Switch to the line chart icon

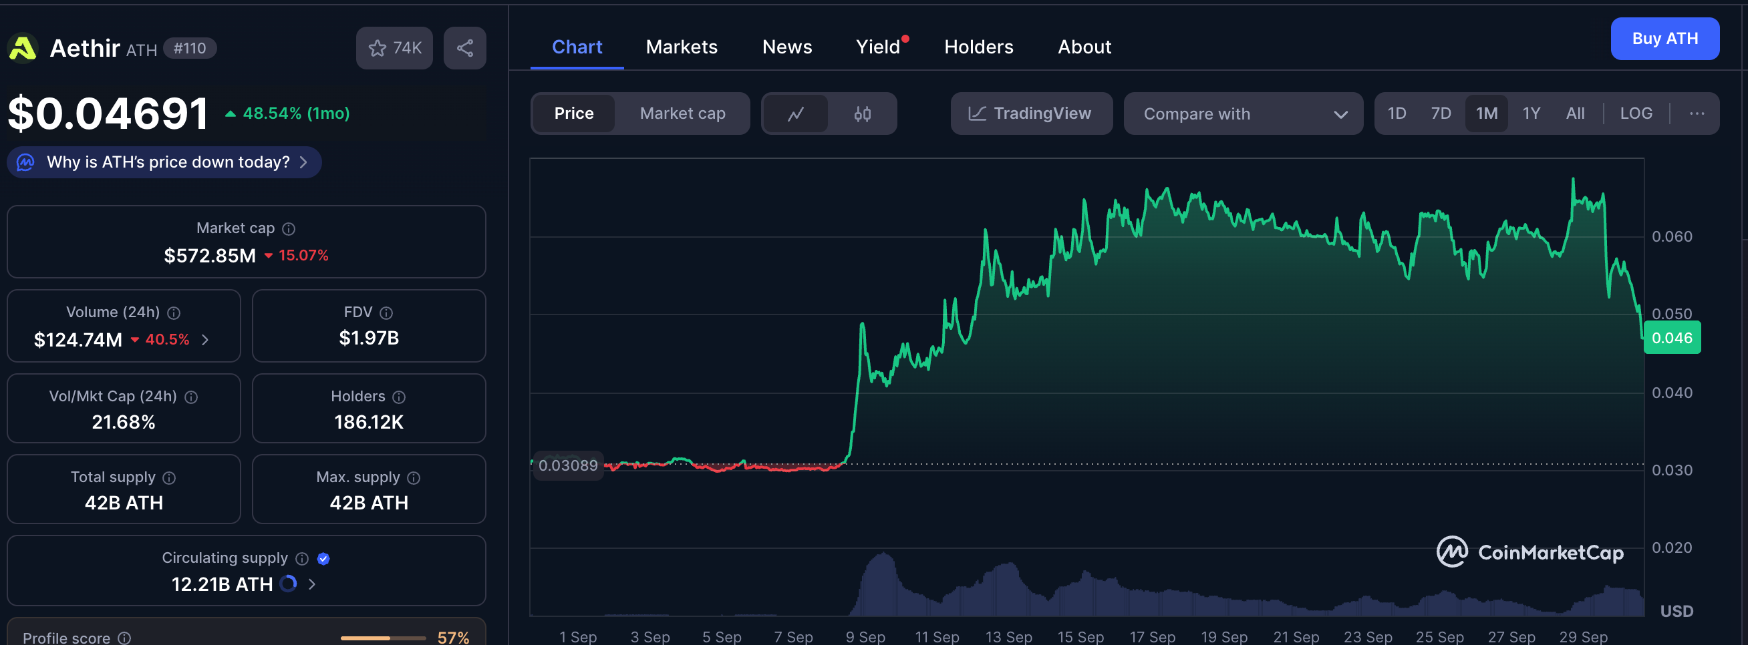796,114
